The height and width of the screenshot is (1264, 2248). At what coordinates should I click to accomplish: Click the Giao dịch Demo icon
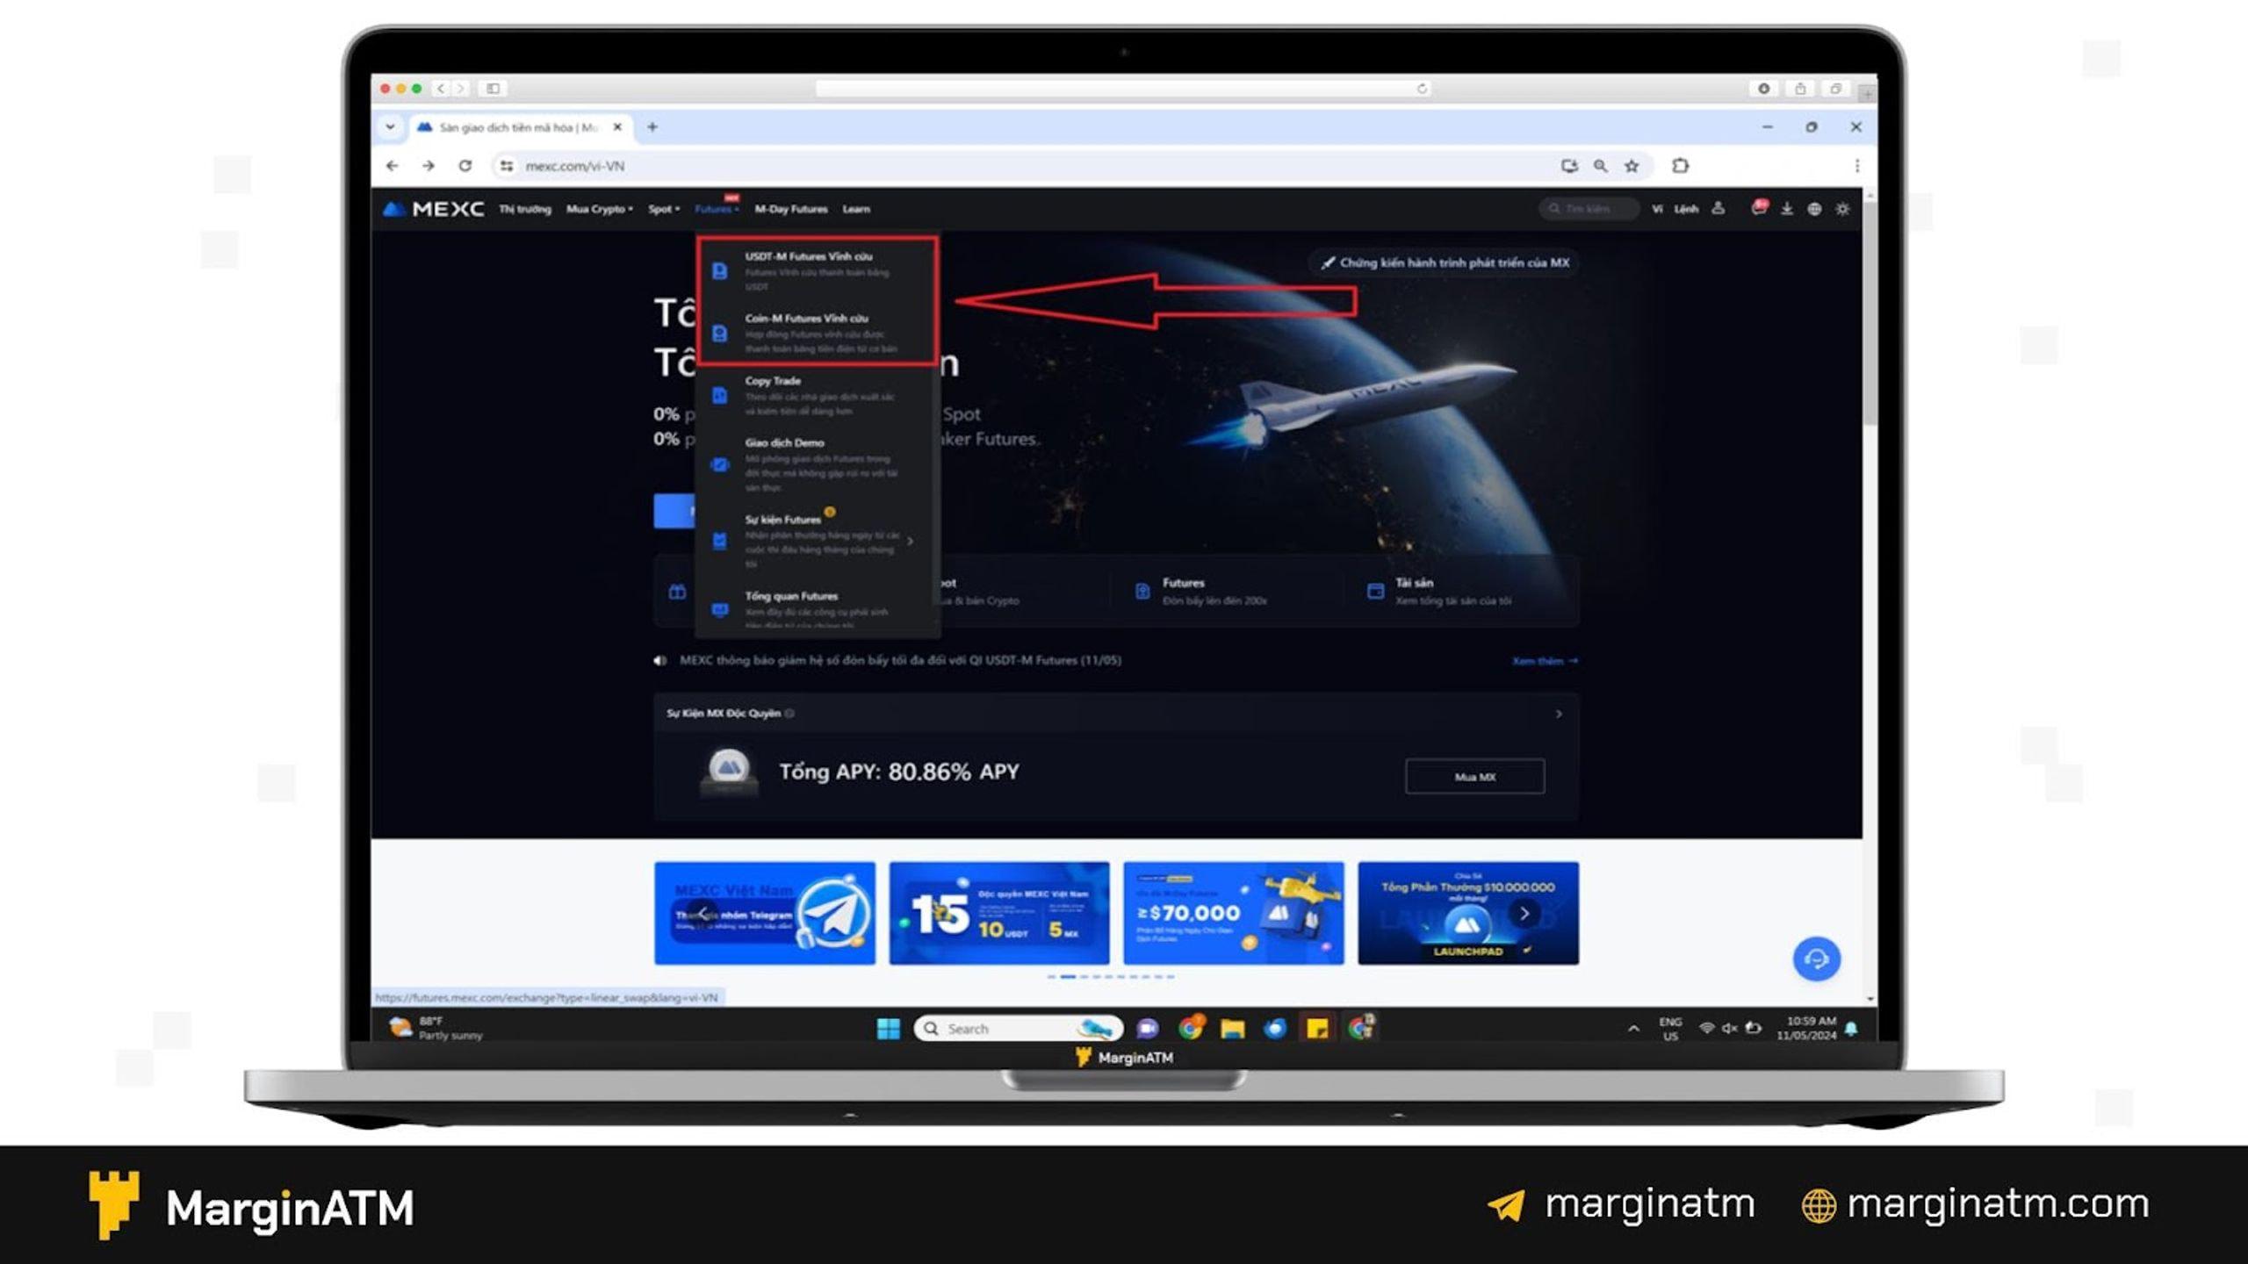719,465
